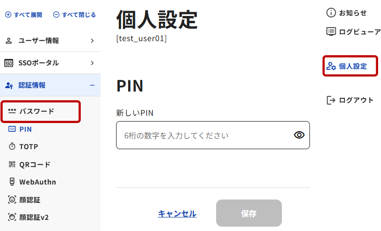Viewport: 381px width, 231px height.
Task: Expand the SSOポータル section chevron
Action: (x=92, y=63)
